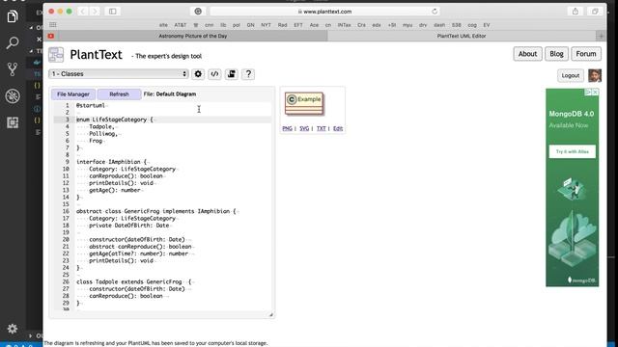
Task: Open the EFT bookmark
Action: click(x=298, y=25)
